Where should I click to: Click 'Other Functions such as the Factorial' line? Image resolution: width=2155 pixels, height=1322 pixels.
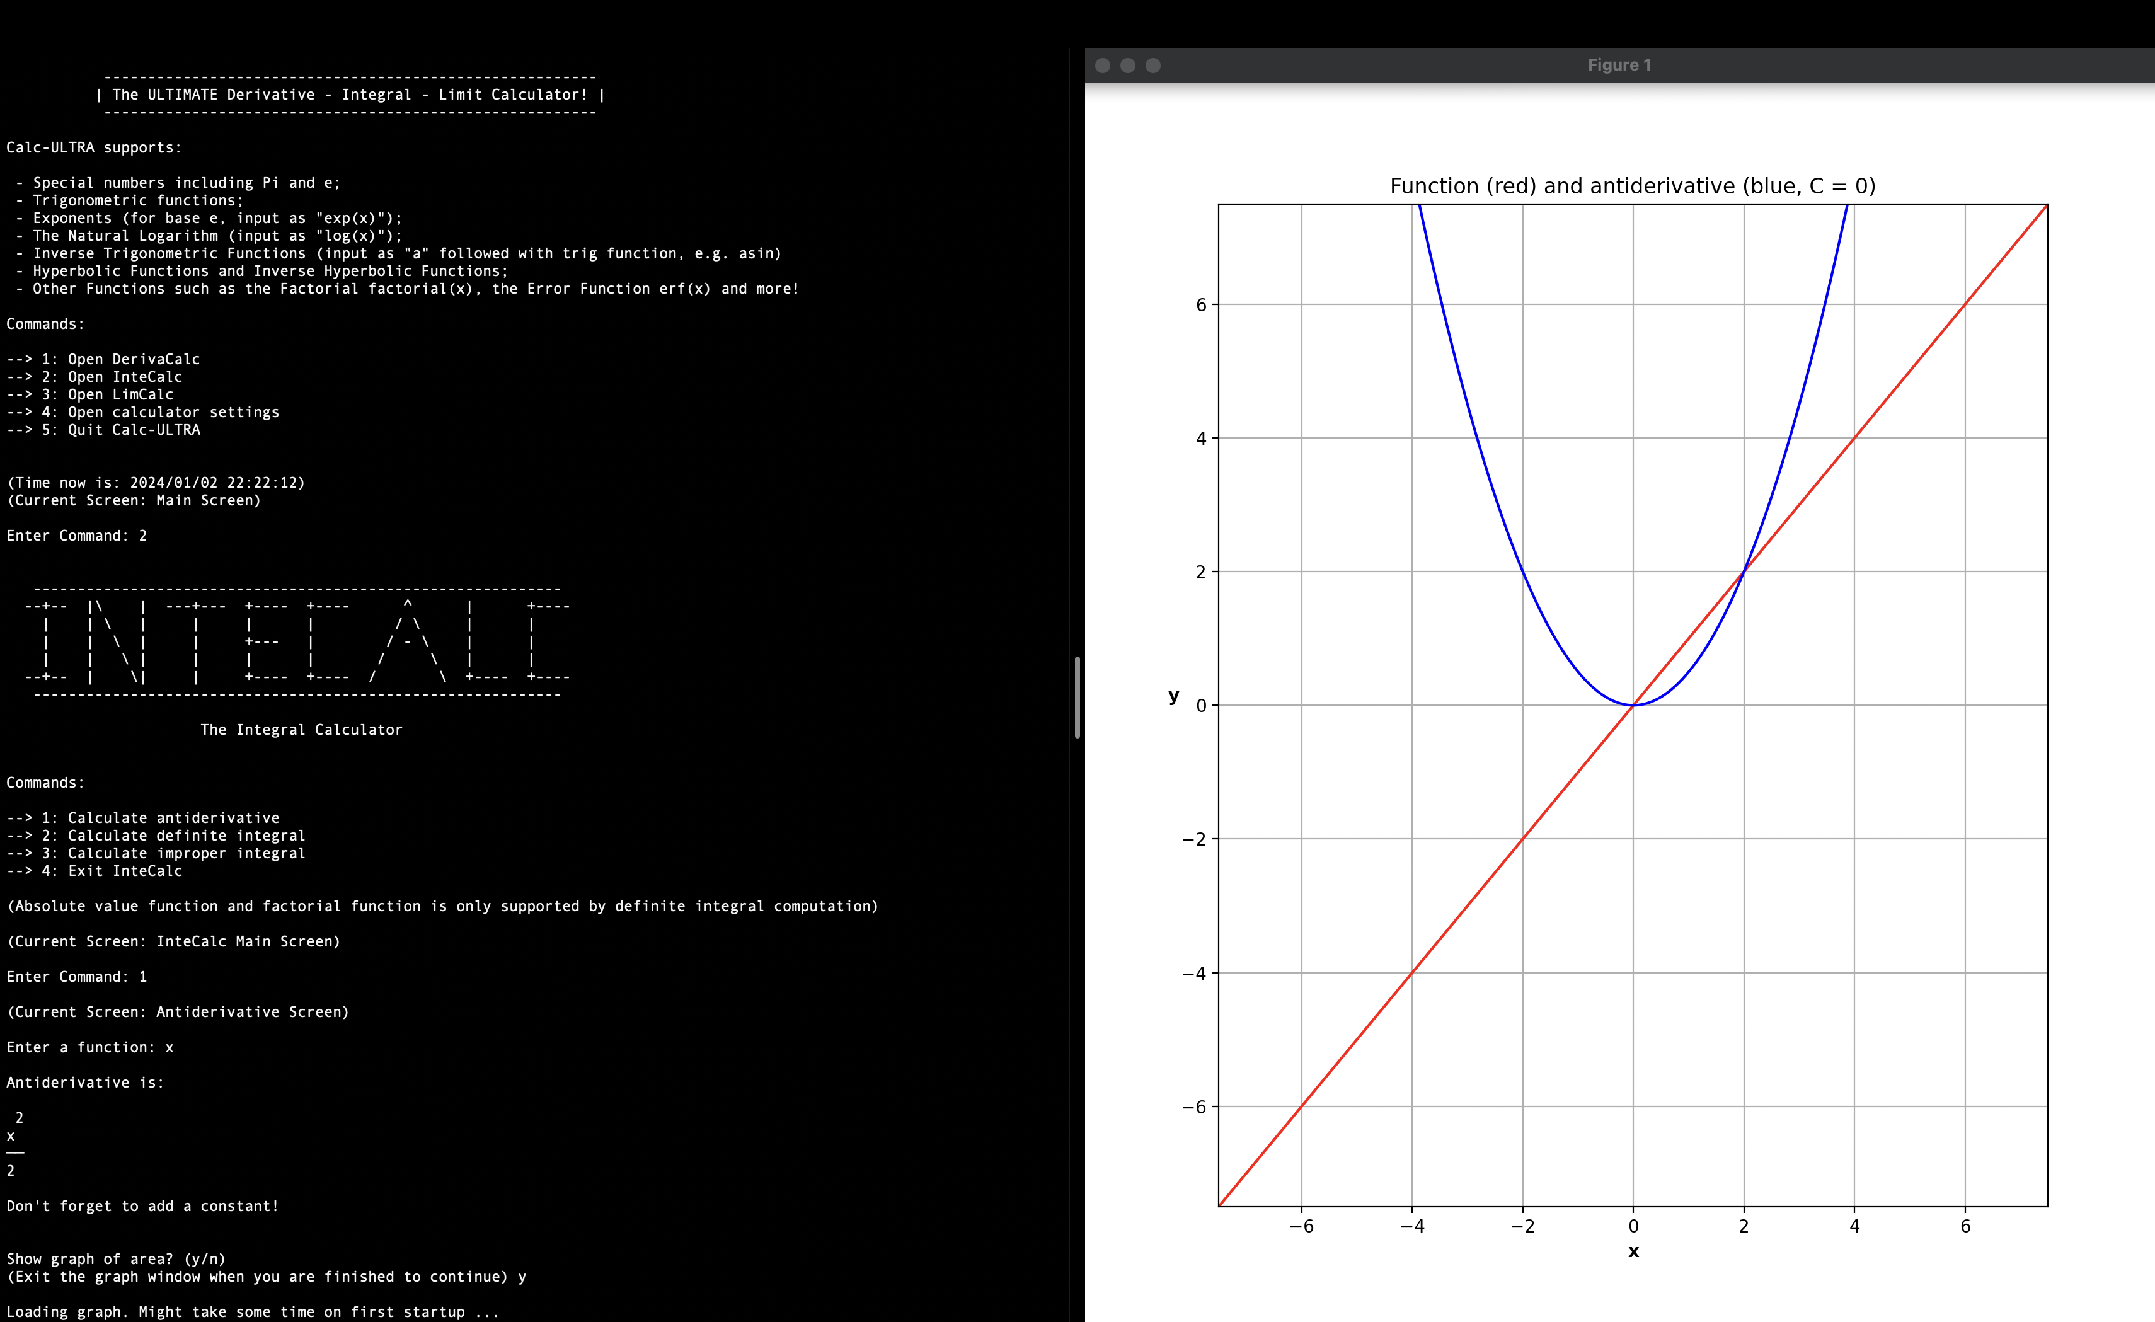pos(406,289)
